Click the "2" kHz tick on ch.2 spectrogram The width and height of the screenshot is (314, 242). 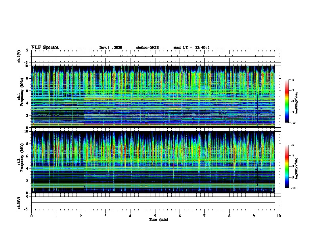click(x=27, y=181)
